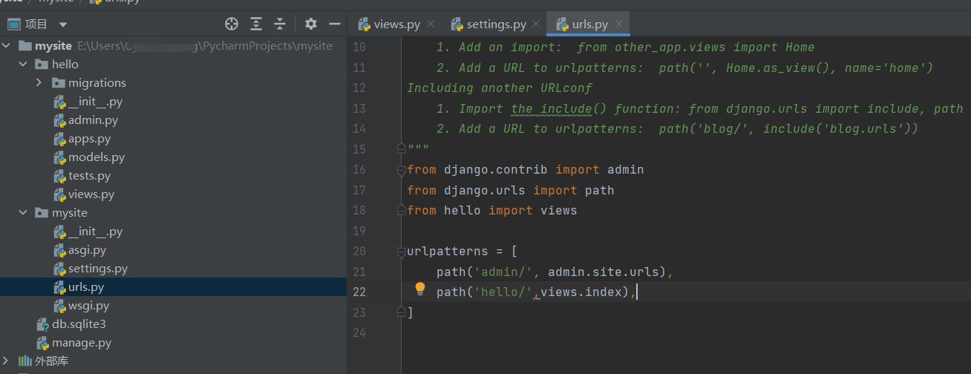Screen dimensions: 971x374
Task: Select models.py in project tree
Action: 97,157
